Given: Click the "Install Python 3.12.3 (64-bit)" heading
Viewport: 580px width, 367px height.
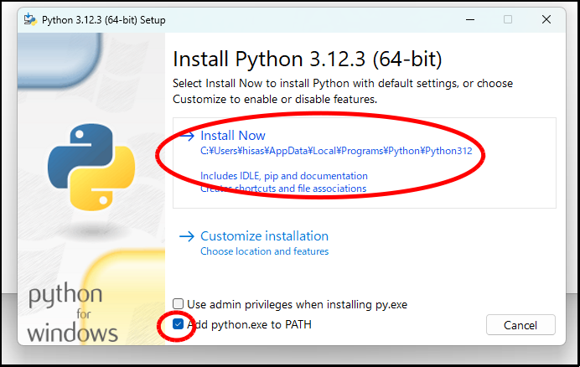Looking at the screenshot, I should click(x=307, y=60).
